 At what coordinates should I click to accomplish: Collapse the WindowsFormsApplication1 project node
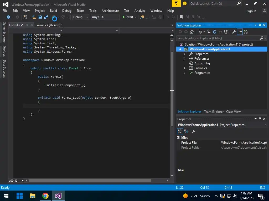click(180, 49)
